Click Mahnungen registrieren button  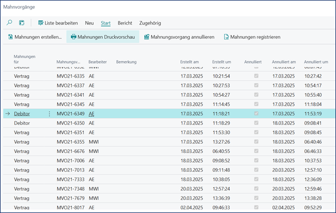pos(252,37)
